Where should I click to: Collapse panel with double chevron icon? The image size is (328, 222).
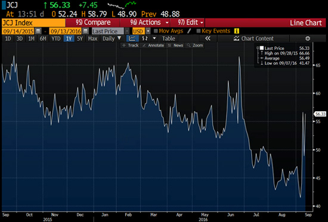pyautogui.click(x=208, y=39)
